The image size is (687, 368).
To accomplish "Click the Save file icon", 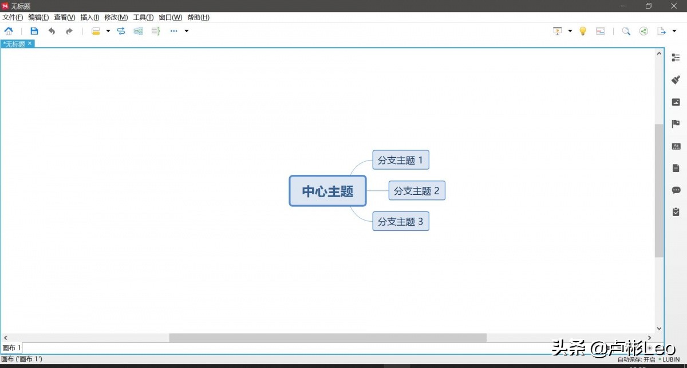I will 34,31.
